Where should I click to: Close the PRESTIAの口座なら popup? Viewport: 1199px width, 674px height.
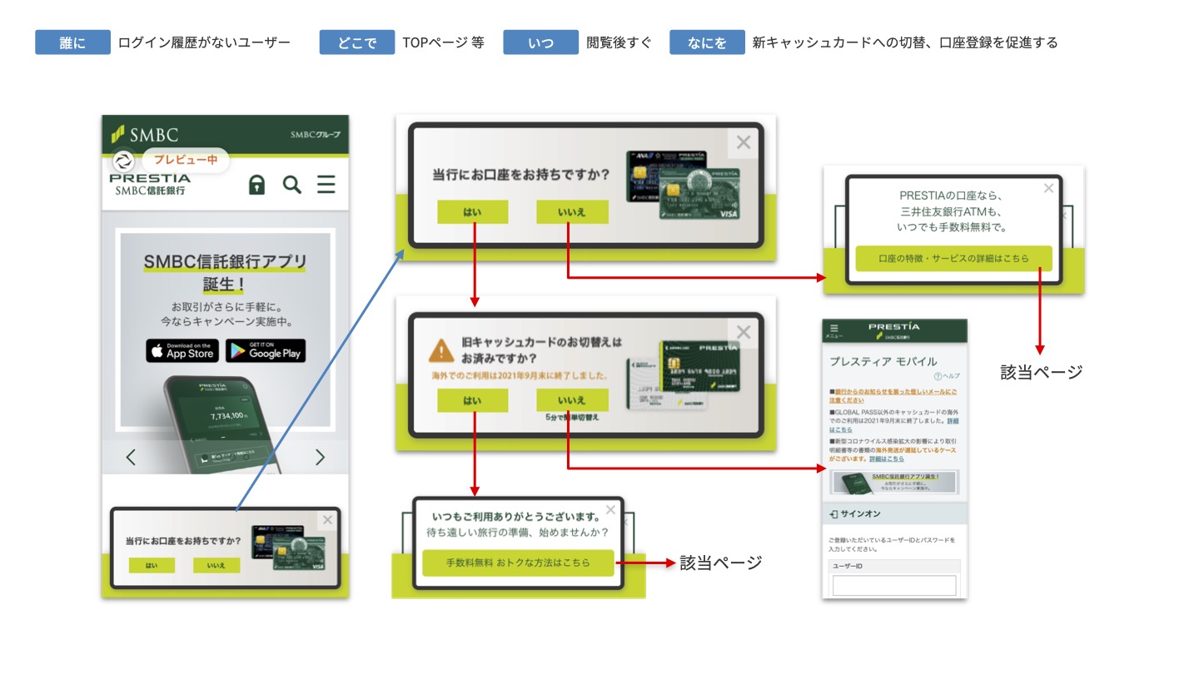(x=1049, y=188)
